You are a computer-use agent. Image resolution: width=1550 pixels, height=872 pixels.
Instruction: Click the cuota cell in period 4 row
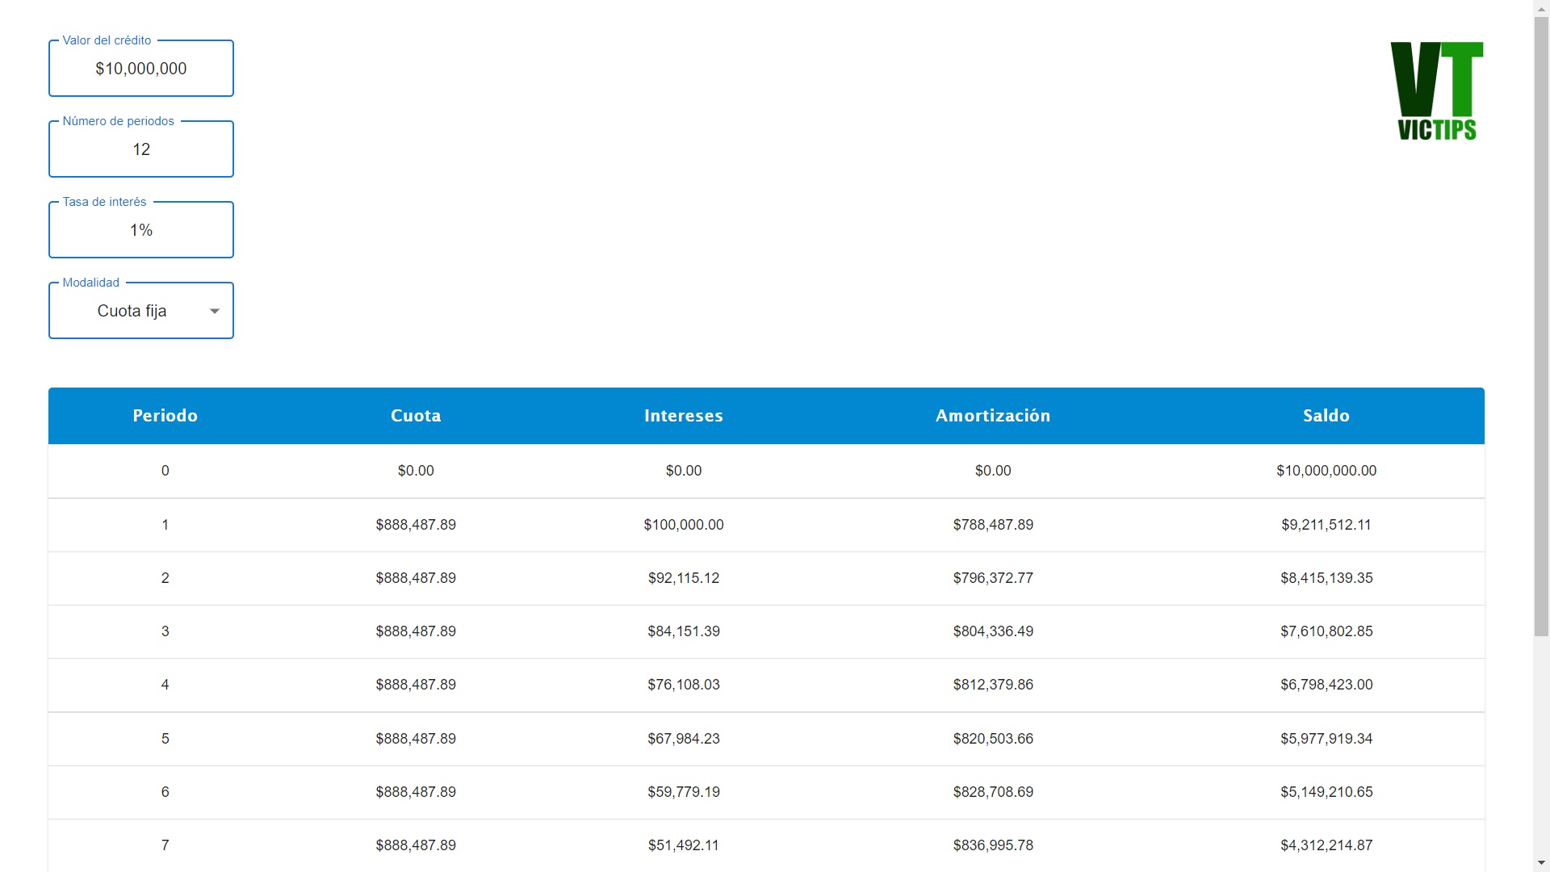click(x=416, y=685)
